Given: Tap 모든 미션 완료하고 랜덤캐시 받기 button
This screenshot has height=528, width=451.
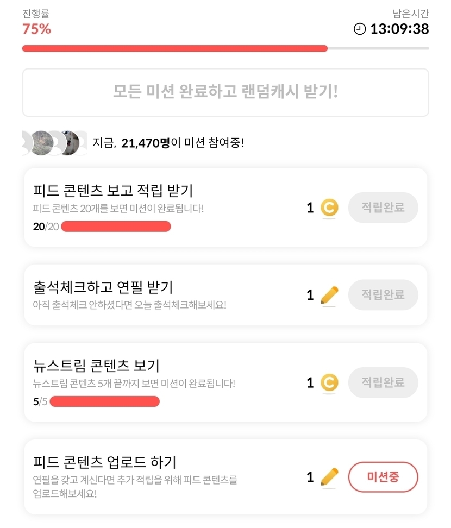Looking at the screenshot, I should click(x=225, y=92).
